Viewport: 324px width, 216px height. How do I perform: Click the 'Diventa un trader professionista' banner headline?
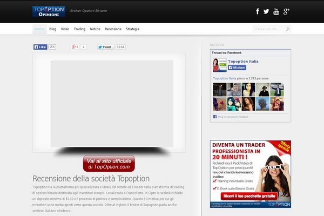coord(239,151)
